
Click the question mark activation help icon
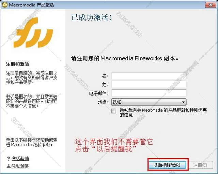[9, 159]
